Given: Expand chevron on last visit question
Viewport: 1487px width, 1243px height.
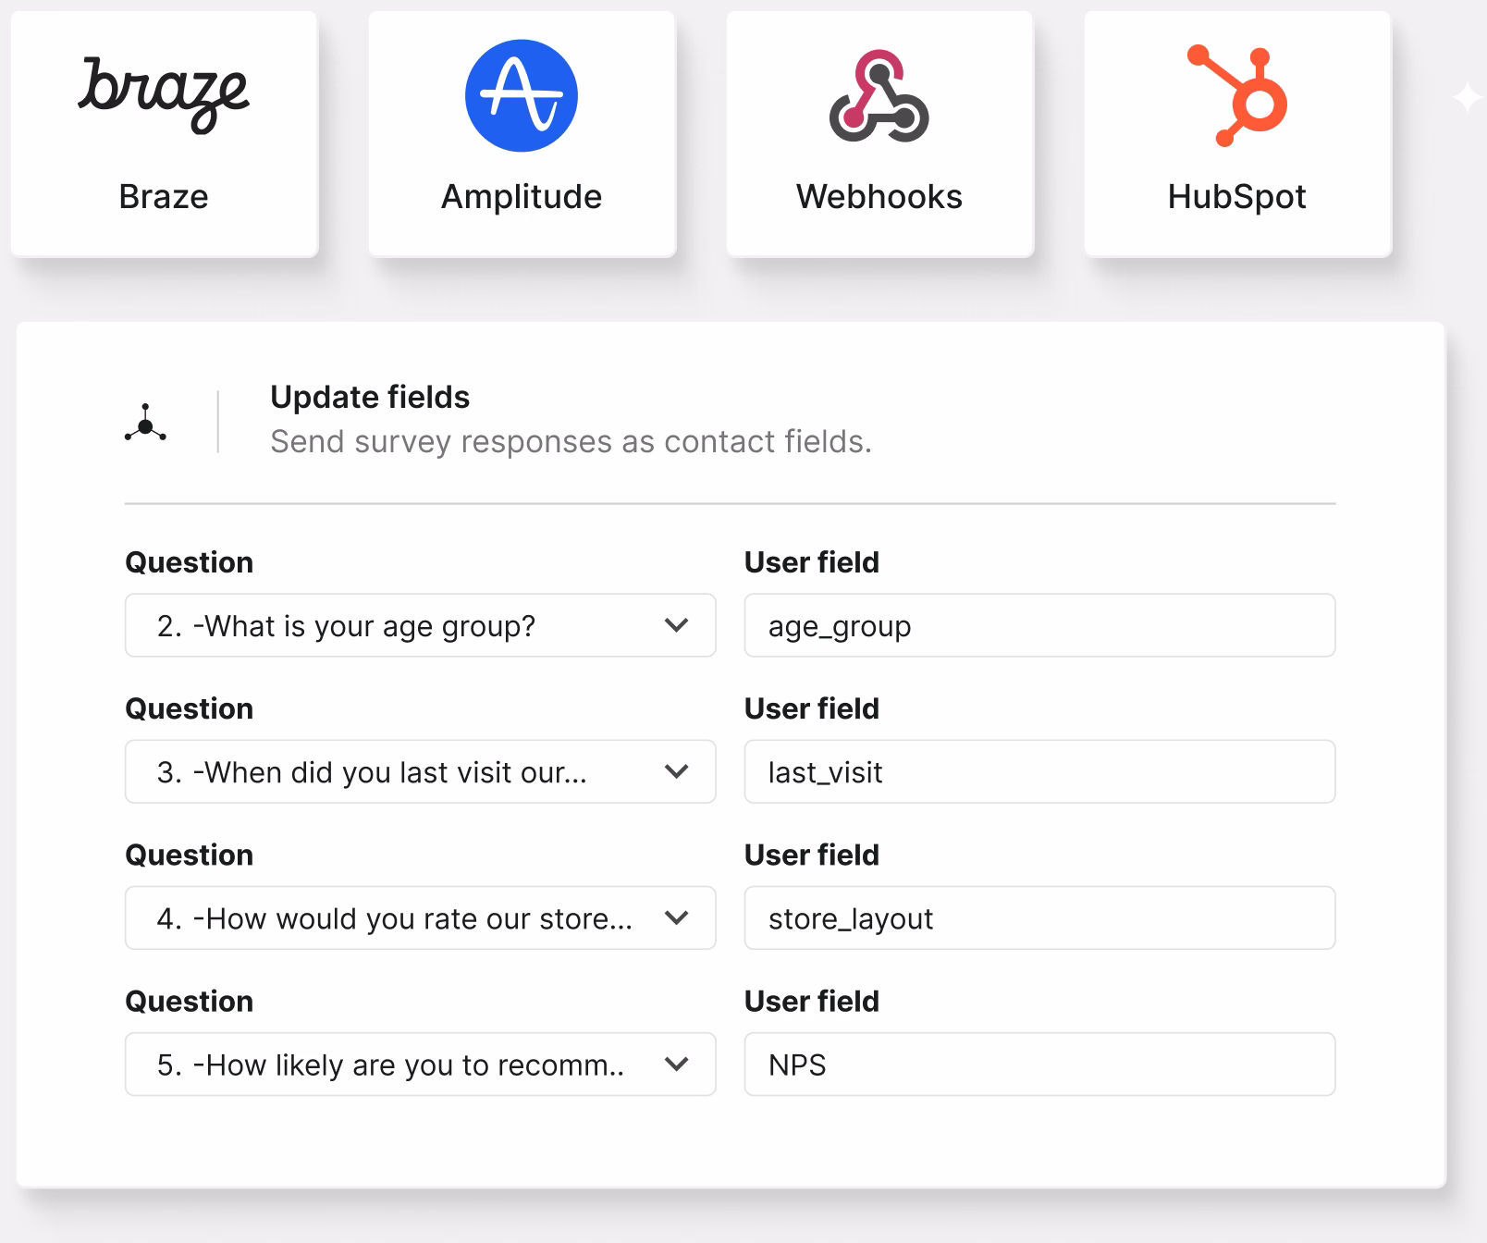Looking at the screenshot, I should (677, 772).
